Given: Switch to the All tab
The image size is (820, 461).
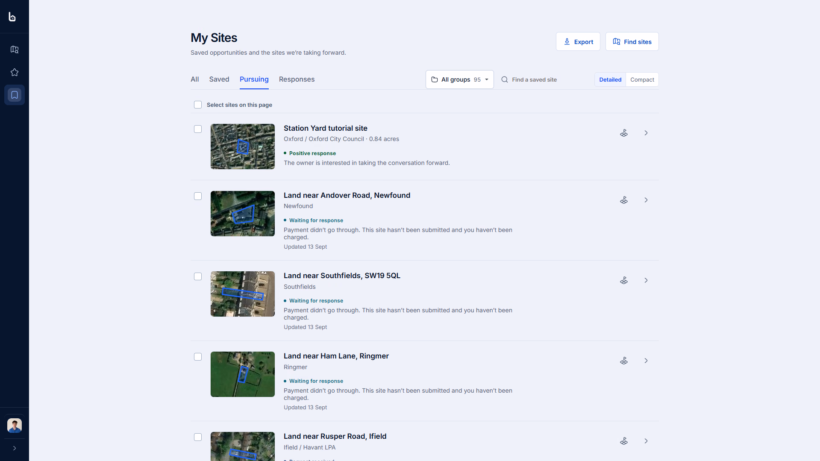Looking at the screenshot, I should [195, 79].
